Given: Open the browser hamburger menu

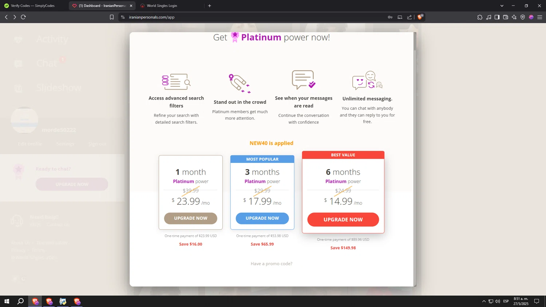Looking at the screenshot, I should pyautogui.click(x=540, y=17).
